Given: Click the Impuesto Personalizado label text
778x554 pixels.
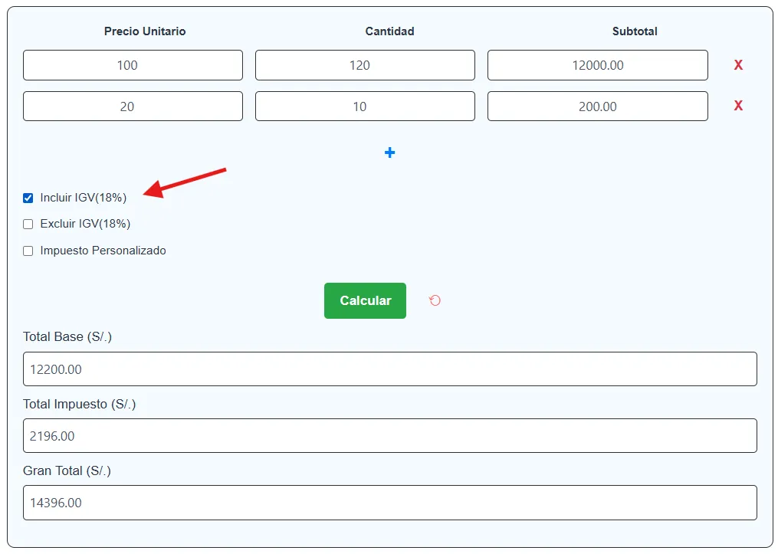Looking at the screenshot, I should (103, 251).
